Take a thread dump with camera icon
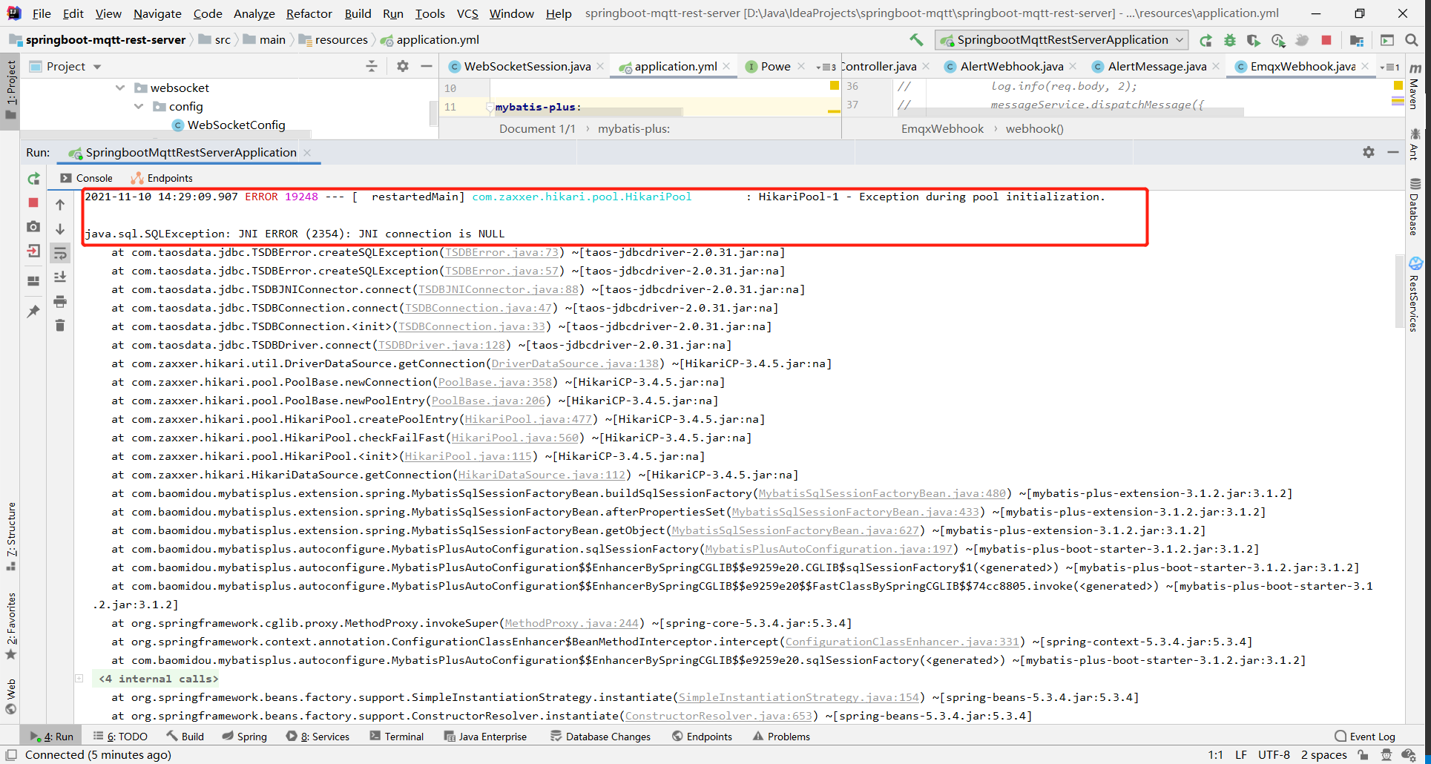This screenshot has height=764, width=1431. coord(33,227)
